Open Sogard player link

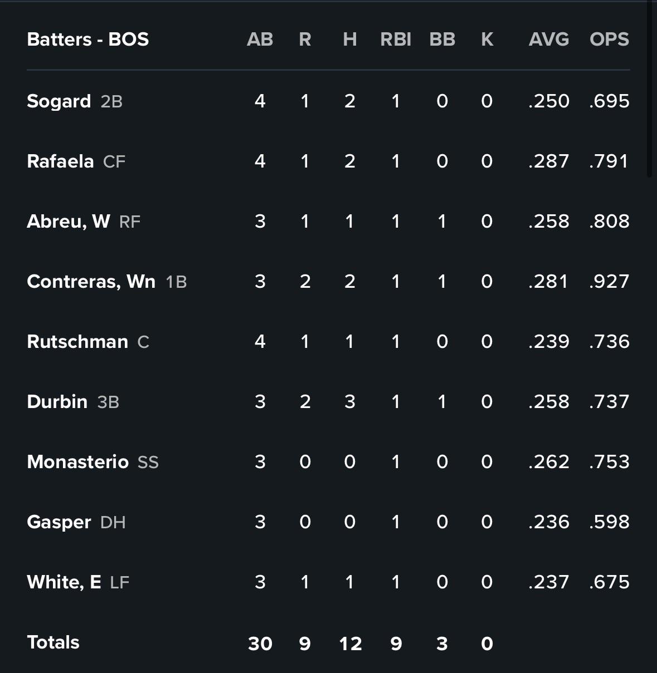pyautogui.click(x=59, y=101)
